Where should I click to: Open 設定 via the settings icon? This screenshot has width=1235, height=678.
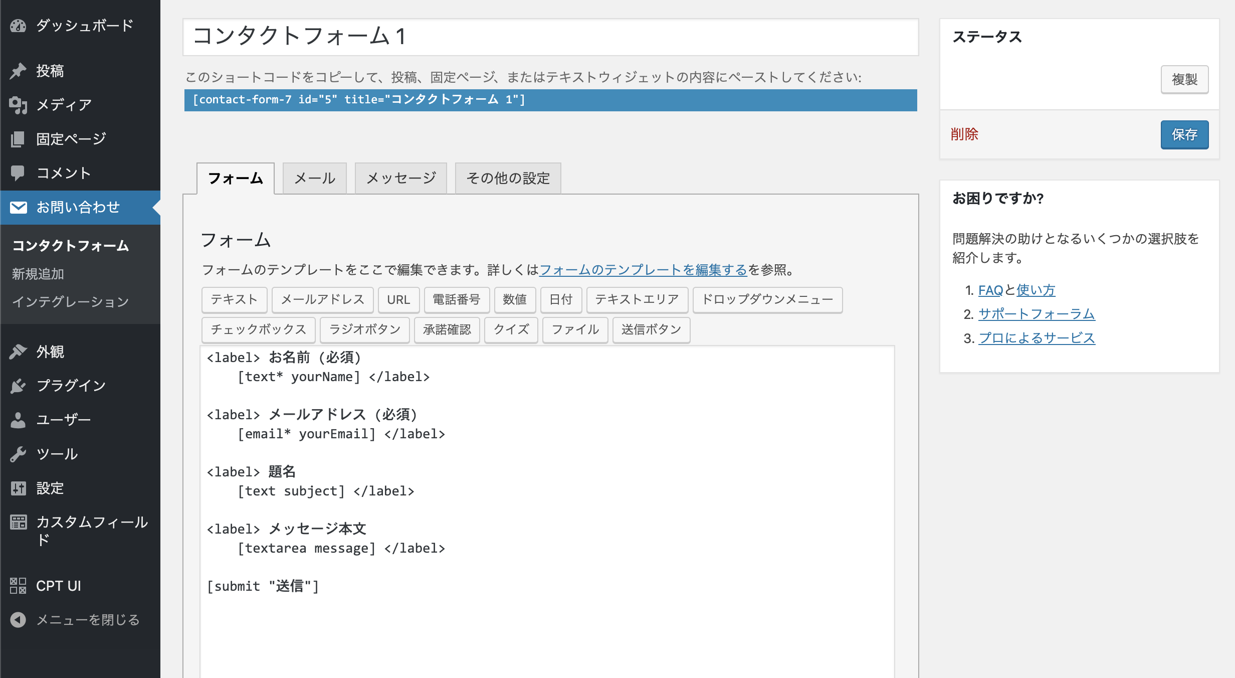click(x=19, y=488)
